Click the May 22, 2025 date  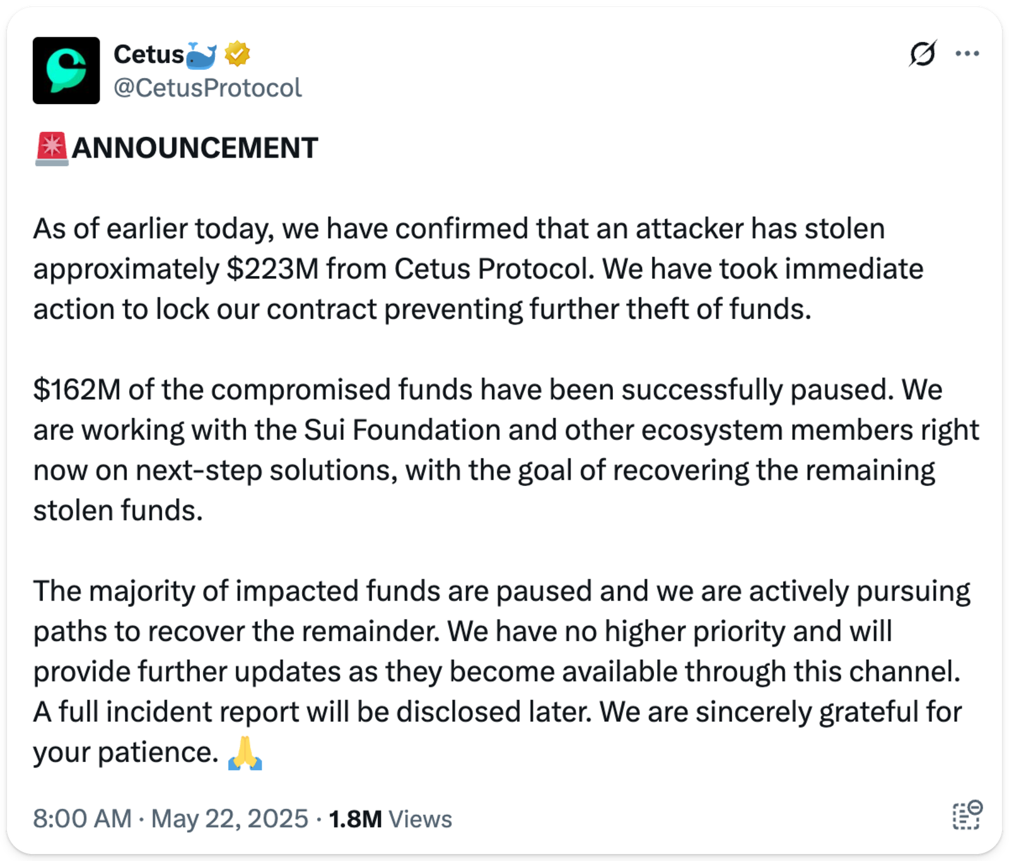click(x=230, y=819)
